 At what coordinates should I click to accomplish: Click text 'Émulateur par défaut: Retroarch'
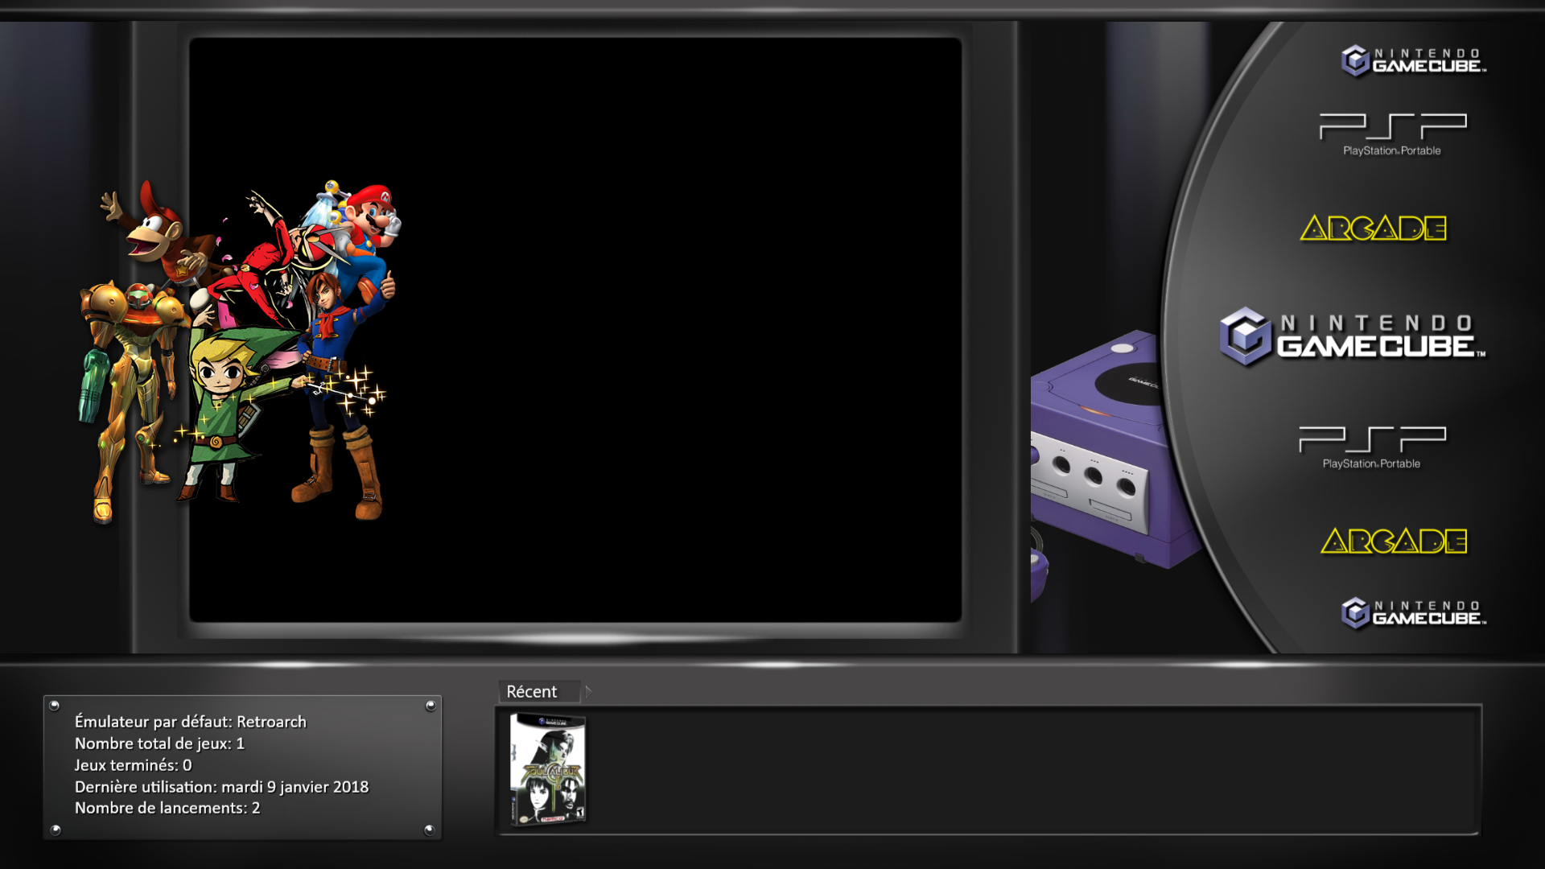(x=191, y=722)
